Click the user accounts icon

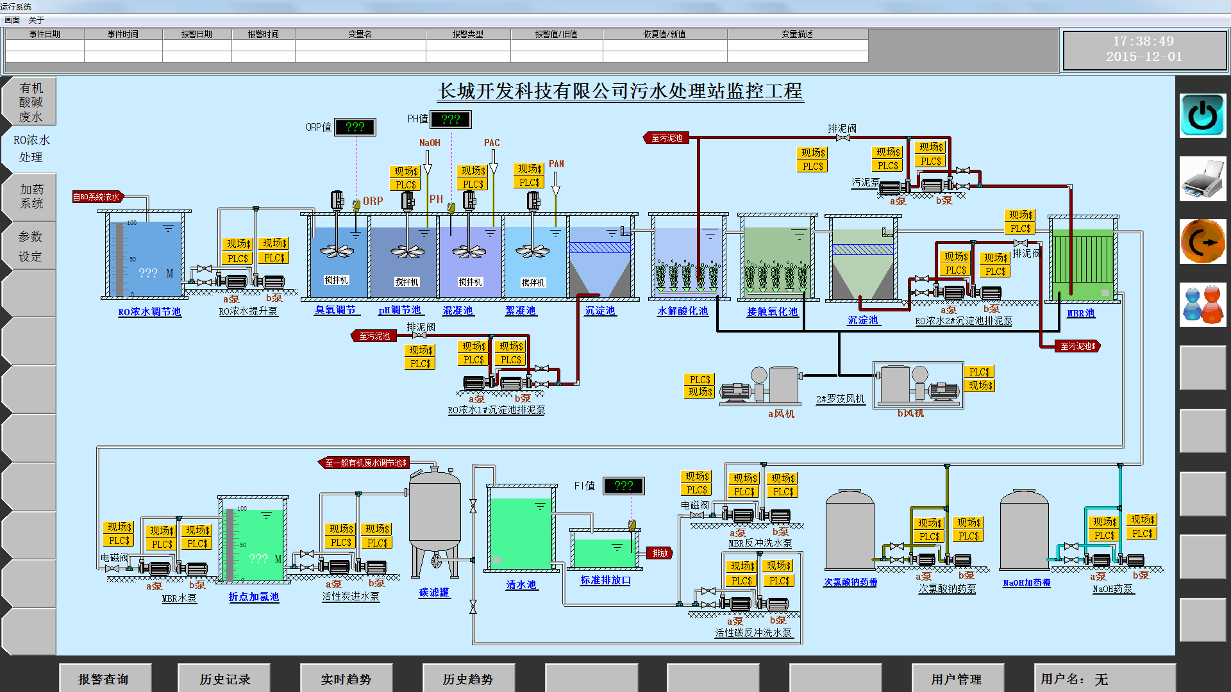click(x=1202, y=304)
